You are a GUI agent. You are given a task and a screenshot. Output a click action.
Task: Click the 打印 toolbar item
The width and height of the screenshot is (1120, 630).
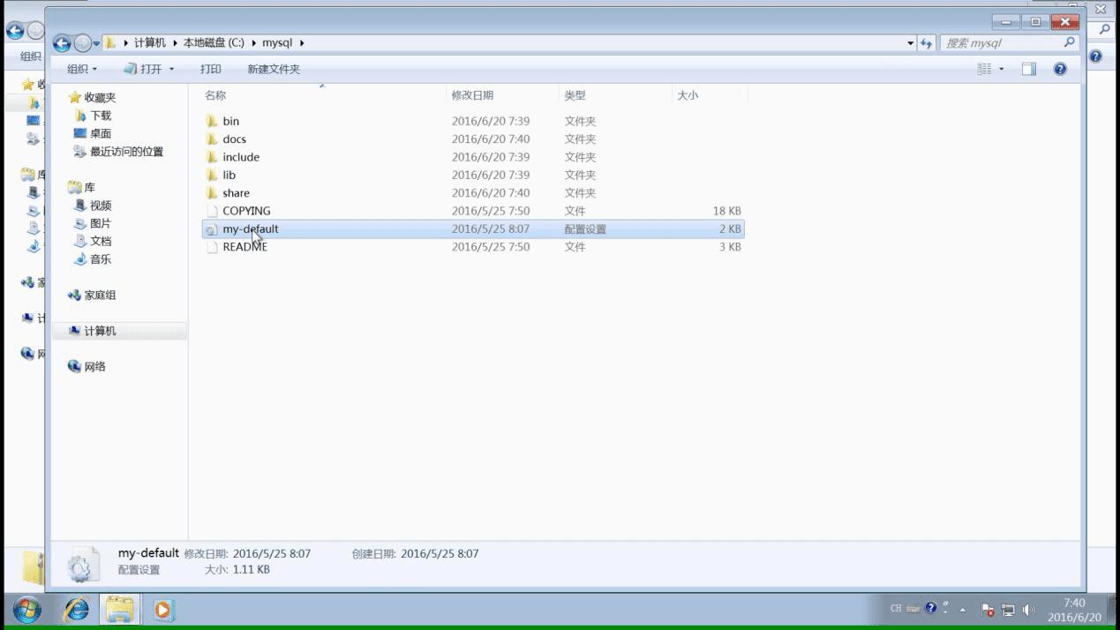pos(210,69)
